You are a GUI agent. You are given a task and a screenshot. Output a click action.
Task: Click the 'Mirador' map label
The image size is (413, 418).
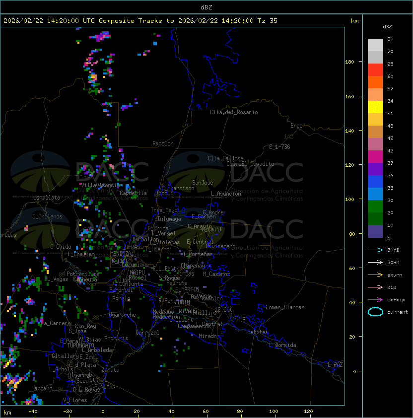click(x=209, y=336)
